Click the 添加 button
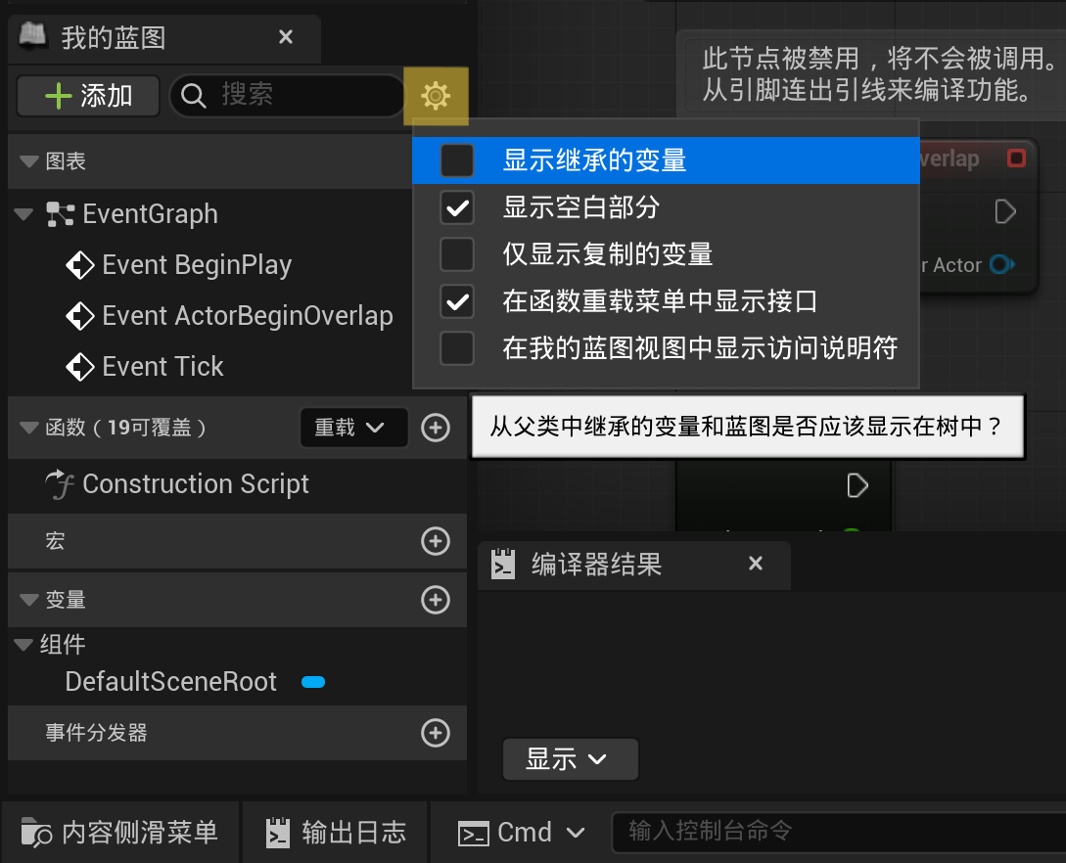This screenshot has height=863, width=1066. 88,96
